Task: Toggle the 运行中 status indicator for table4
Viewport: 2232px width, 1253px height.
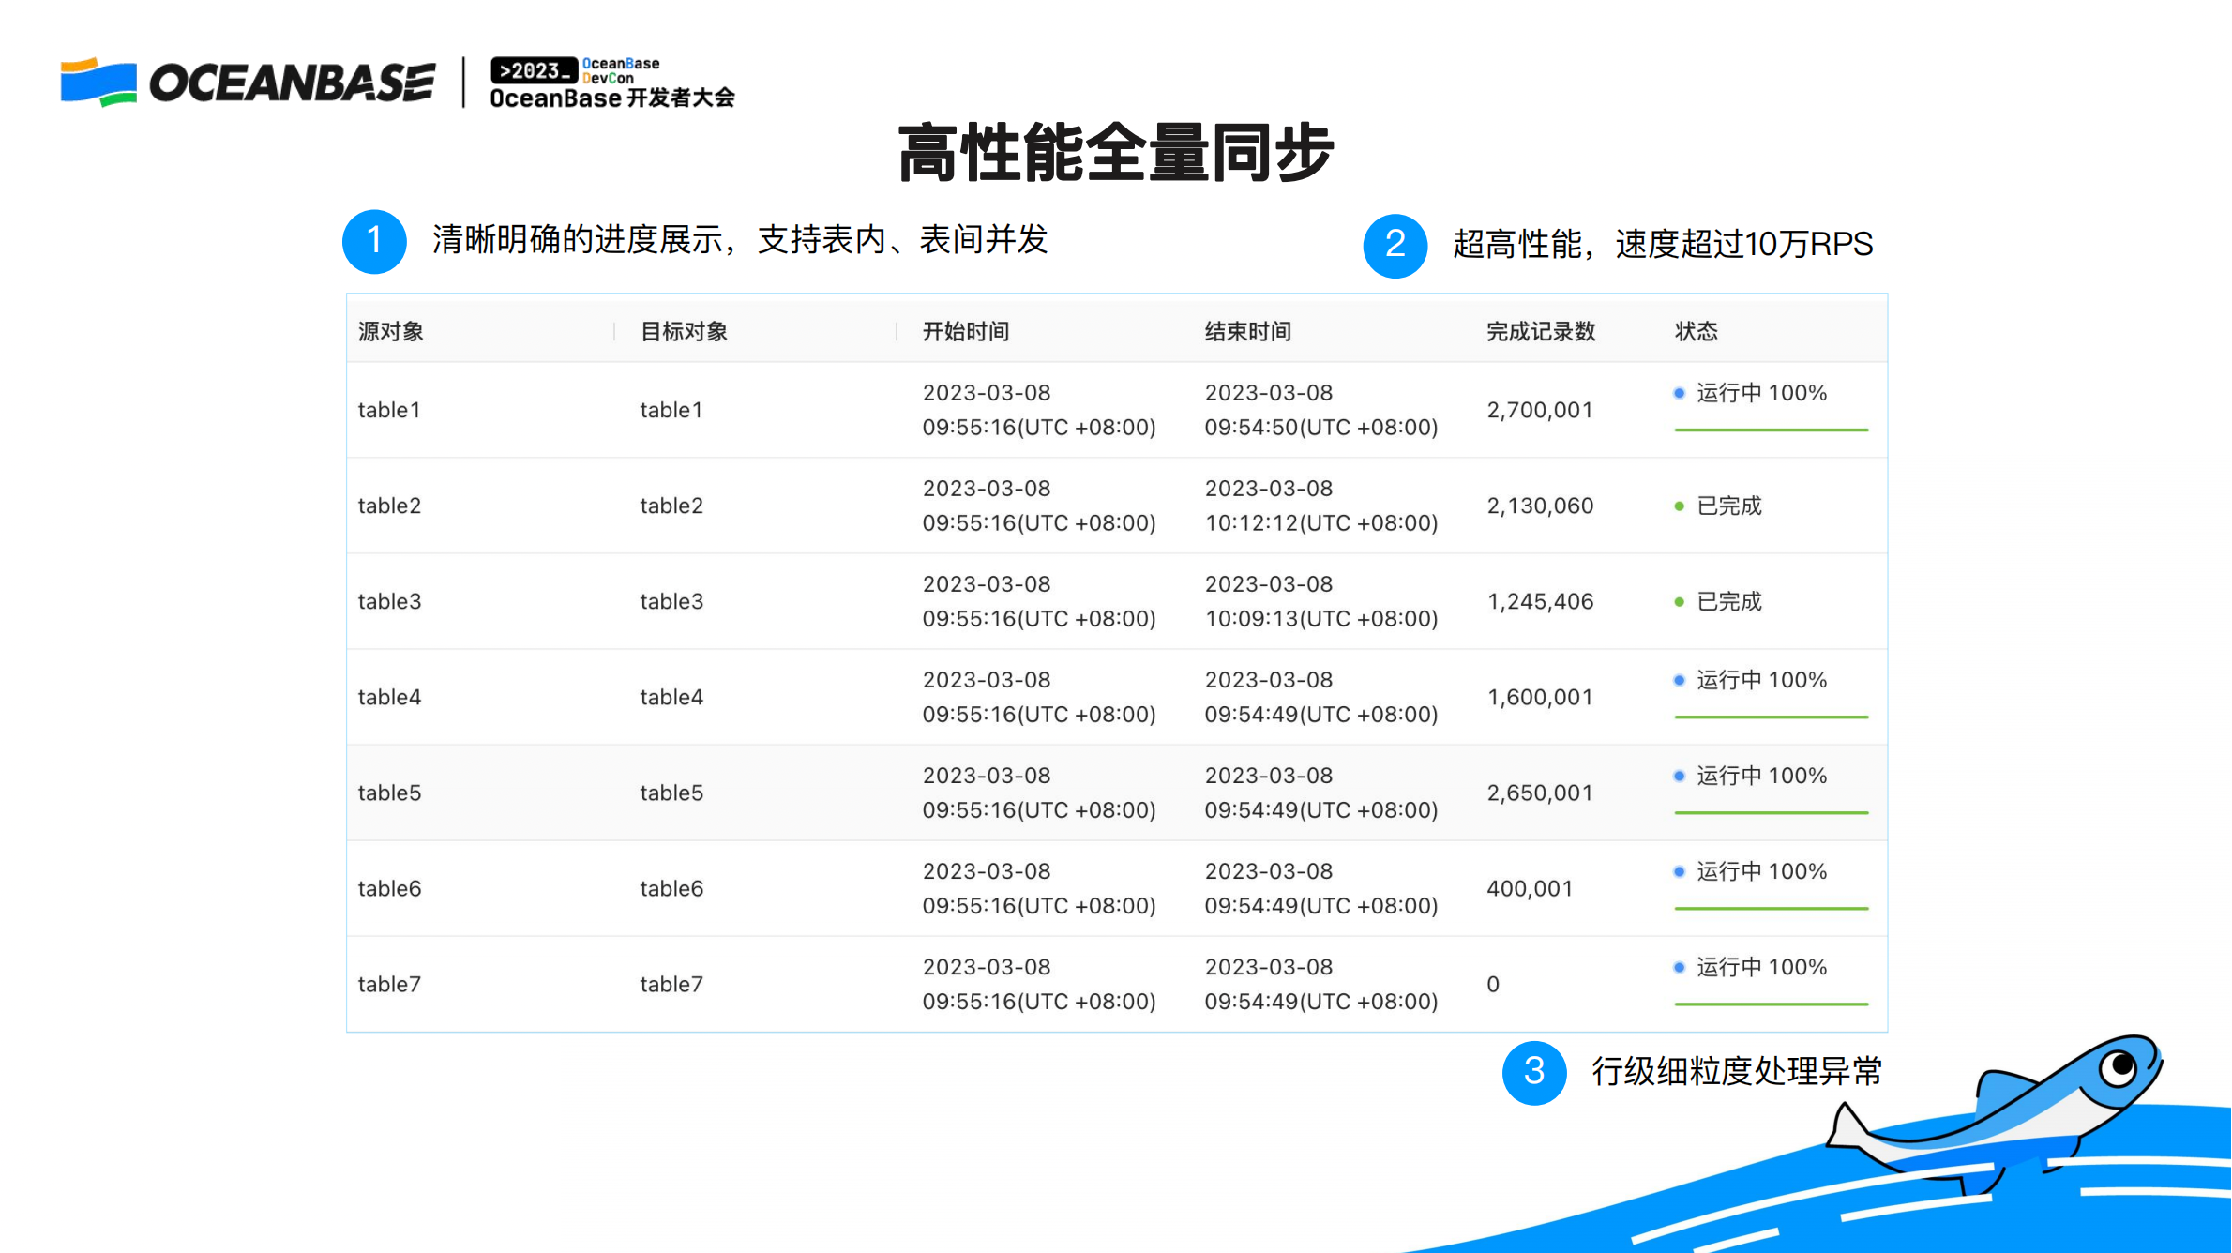Action: (1758, 680)
